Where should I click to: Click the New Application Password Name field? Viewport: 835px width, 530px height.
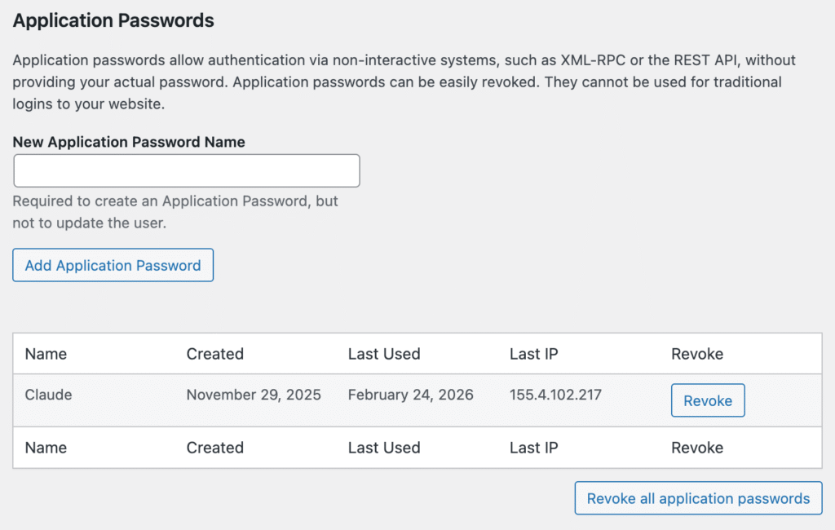click(186, 171)
